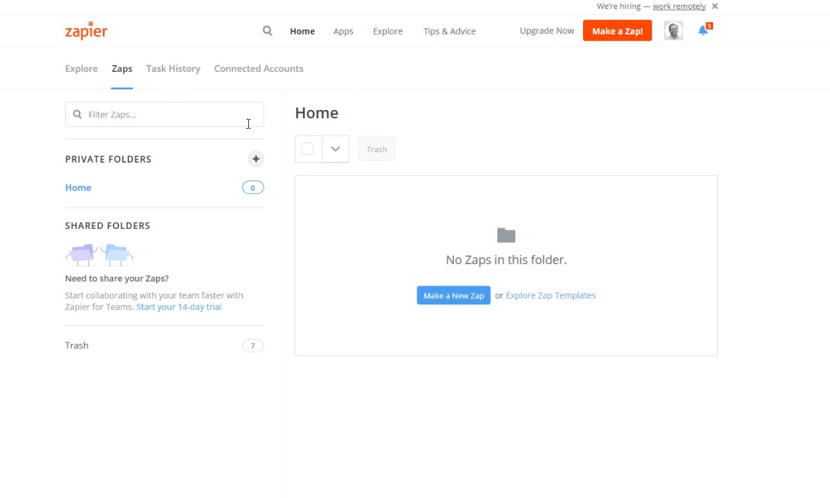Click Start your 14-day trial link
The width and height of the screenshot is (830, 498).
click(x=179, y=307)
